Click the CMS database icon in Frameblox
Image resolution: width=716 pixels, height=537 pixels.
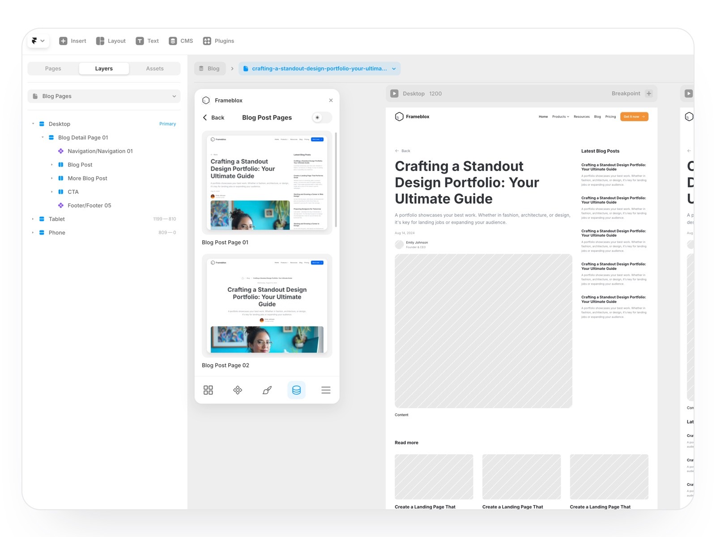click(296, 390)
